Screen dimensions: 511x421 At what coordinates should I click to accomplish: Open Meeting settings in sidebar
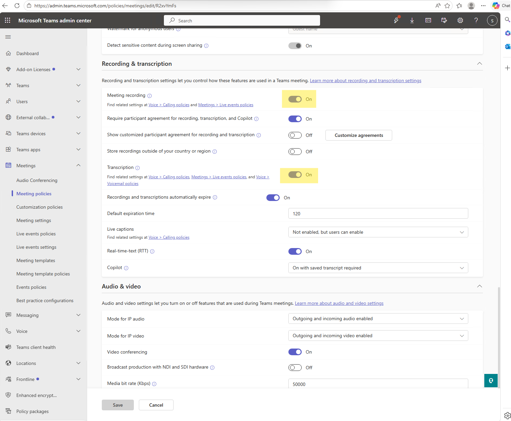pos(34,220)
